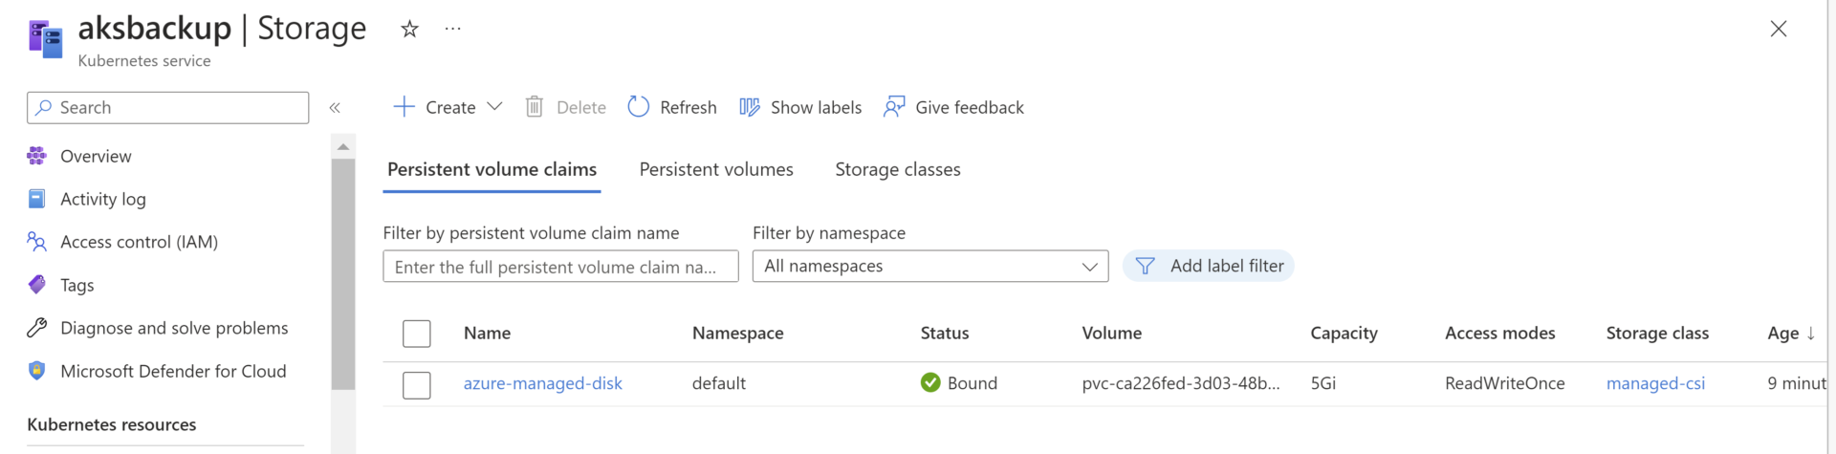Expand the Create dropdown chevron
Viewport: 1836px width, 454px height.
494,107
